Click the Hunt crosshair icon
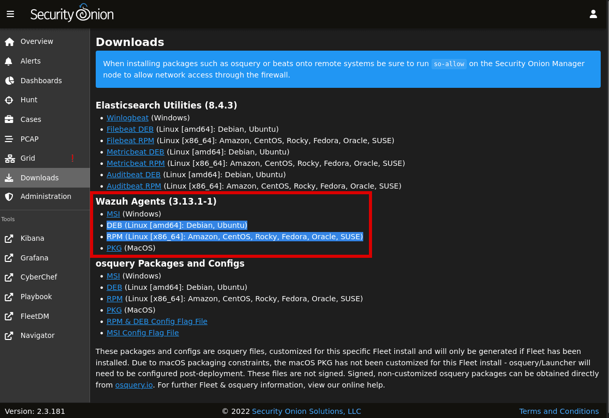The height and width of the screenshot is (418, 609). [x=9, y=100]
